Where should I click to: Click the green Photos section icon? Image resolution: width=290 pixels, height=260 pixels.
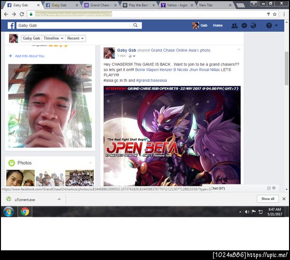pos(12,163)
